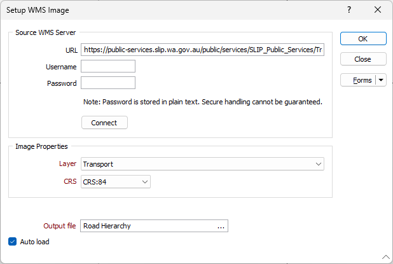This screenshot has height=264, width=393.
Task: Close the Setup WMS Image dialog
Action: click(x=378, y=10)
